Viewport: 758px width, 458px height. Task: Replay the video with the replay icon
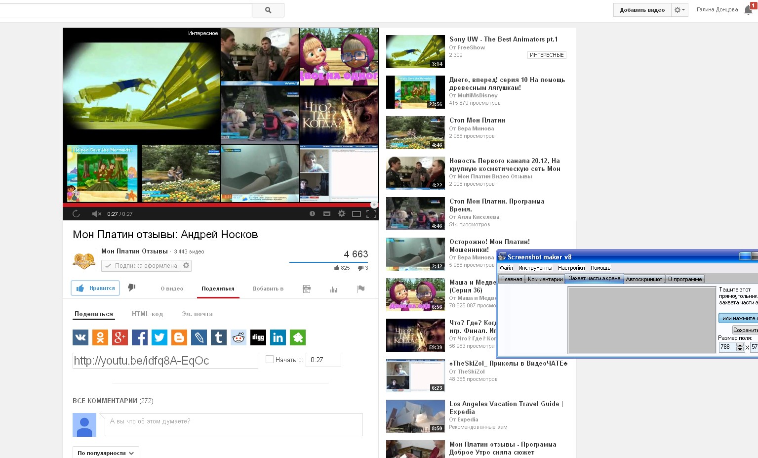coord(76,214)
